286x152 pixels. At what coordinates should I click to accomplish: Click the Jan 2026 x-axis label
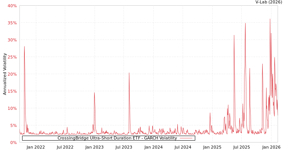(x=271, y=147)
